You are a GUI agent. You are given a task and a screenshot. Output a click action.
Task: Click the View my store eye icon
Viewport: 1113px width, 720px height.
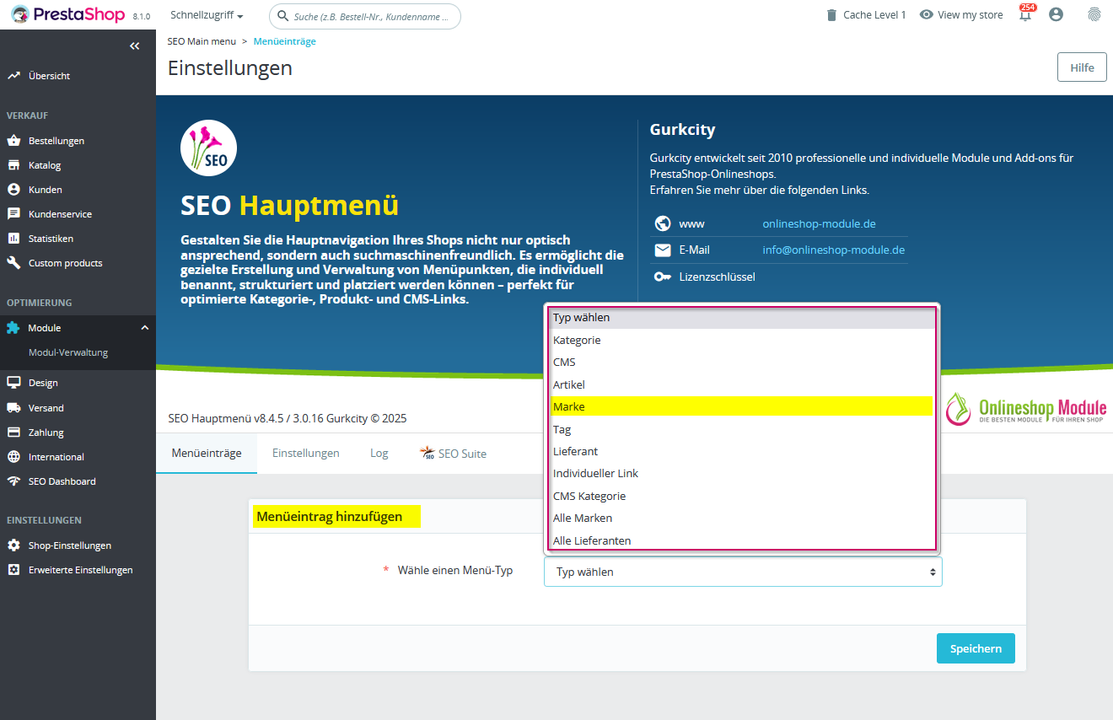(927, 14)
